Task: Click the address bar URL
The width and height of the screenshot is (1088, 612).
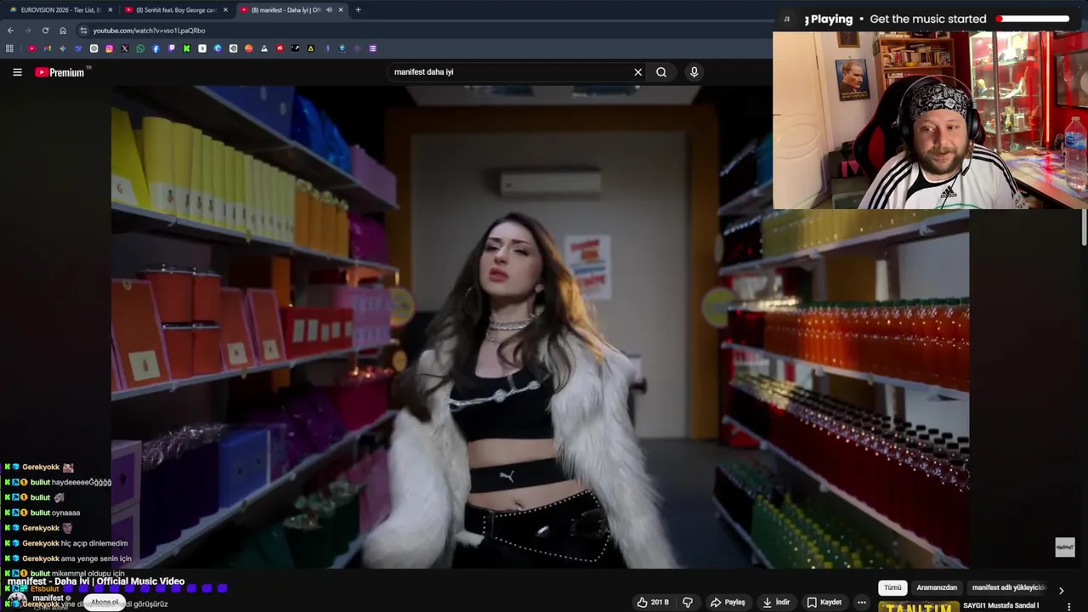Action: click(x=149, y=31)
